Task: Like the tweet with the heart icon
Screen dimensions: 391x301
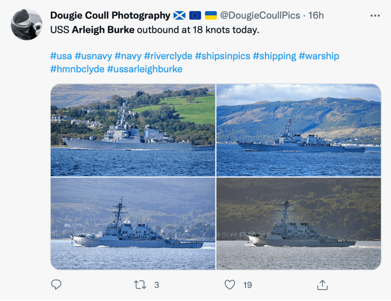Action: [x=229, y=285]
